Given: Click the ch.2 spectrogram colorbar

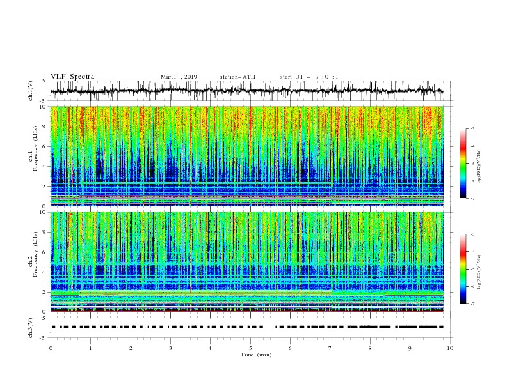Looking at the screenshot, I should coord(463,269).
